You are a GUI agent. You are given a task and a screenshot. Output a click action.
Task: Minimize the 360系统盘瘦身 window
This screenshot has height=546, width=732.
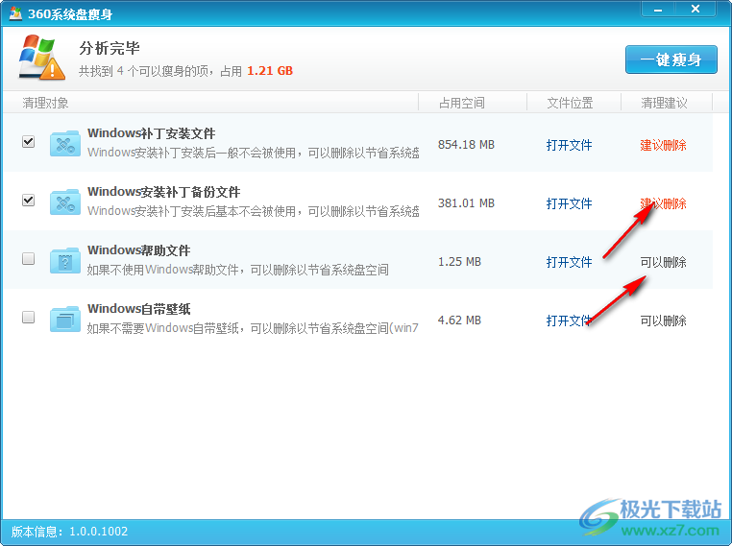[x=658, y=9]
